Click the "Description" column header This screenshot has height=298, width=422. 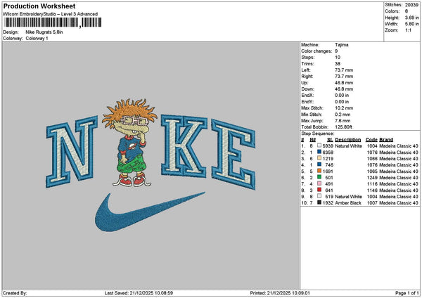coord(348,140)
